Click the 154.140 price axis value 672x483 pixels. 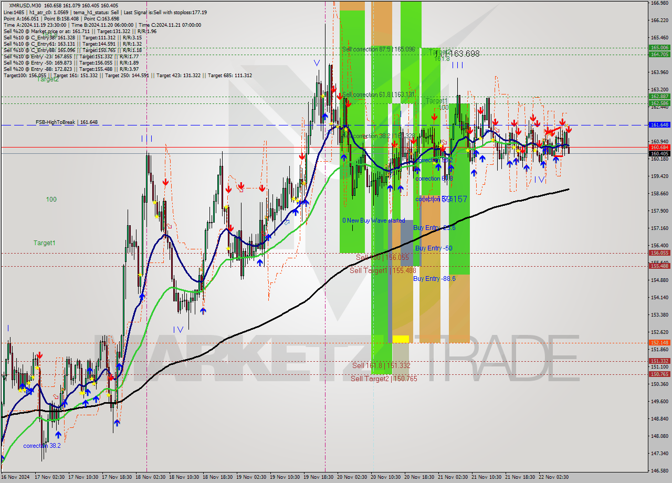pos(659,298)
